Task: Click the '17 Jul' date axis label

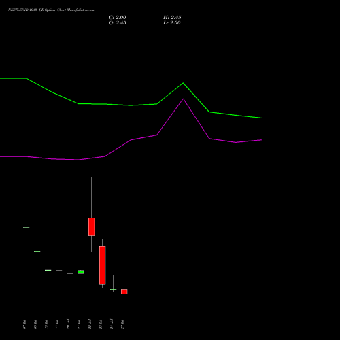Action: 57,324
